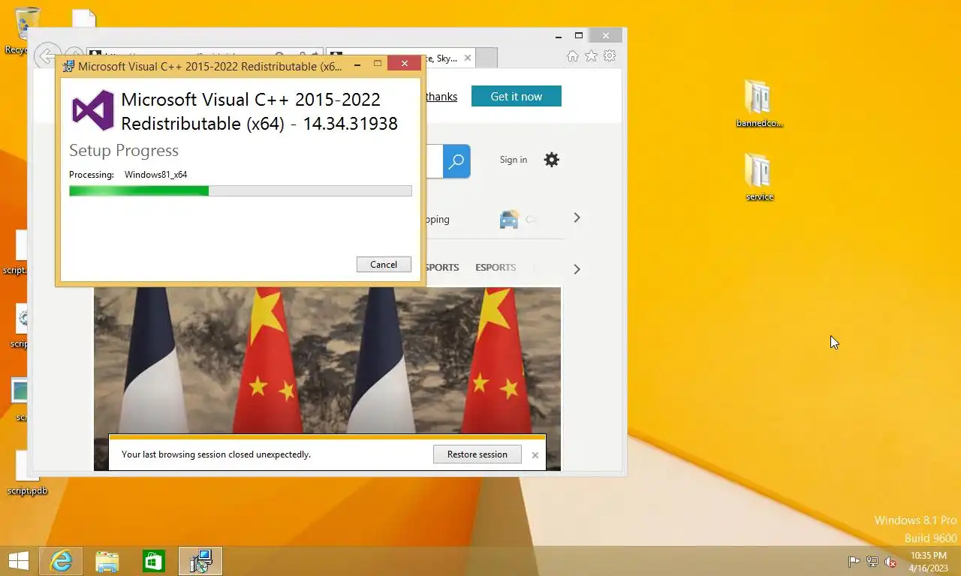961x576 pixels.
Task: Cancel the Visual C++ setup
Action: [x=384, y=264]
